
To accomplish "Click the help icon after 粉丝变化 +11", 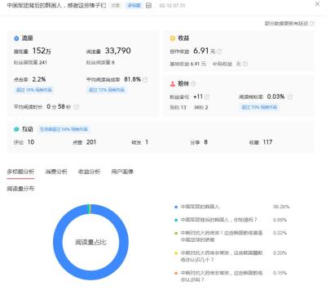I will click(207, 96).
